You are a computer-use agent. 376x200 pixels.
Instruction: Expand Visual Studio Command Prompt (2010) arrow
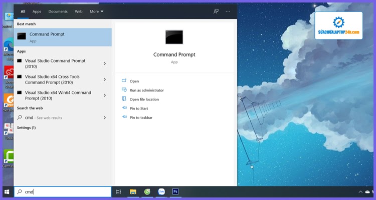[x=104, y=63]
